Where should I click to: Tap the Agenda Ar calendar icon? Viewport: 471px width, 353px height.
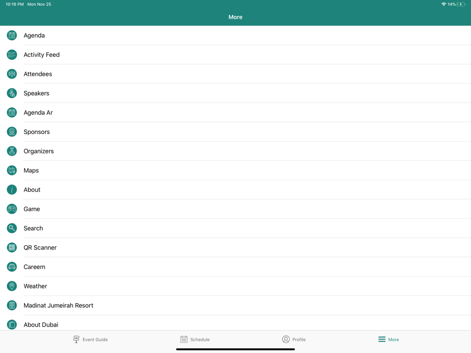[12, 112]
